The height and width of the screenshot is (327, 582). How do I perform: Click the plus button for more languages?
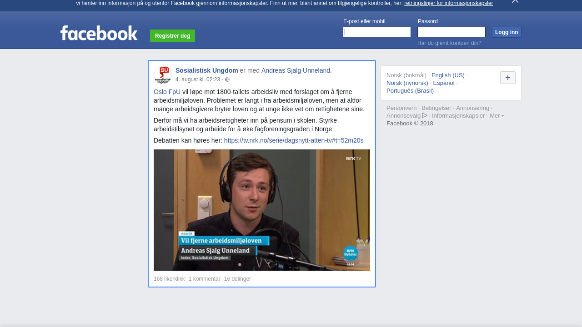point(508,78)
